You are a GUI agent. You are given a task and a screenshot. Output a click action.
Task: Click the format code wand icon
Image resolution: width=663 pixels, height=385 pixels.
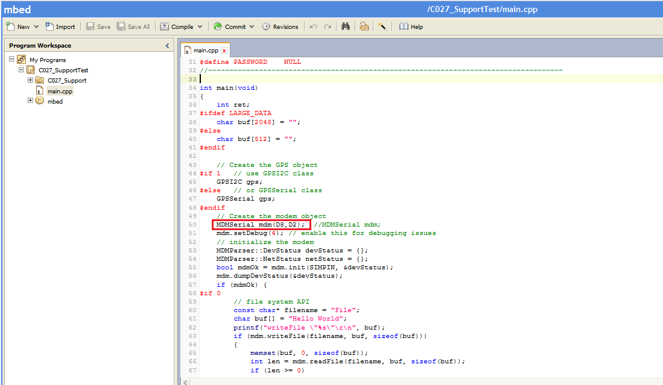pos(382,27)
